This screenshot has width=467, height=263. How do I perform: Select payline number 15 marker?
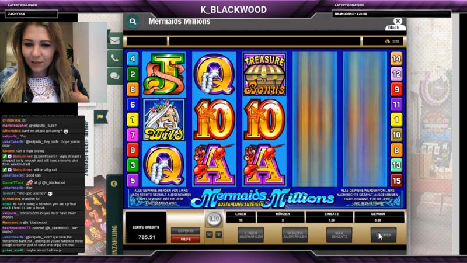tap(396, 181)
